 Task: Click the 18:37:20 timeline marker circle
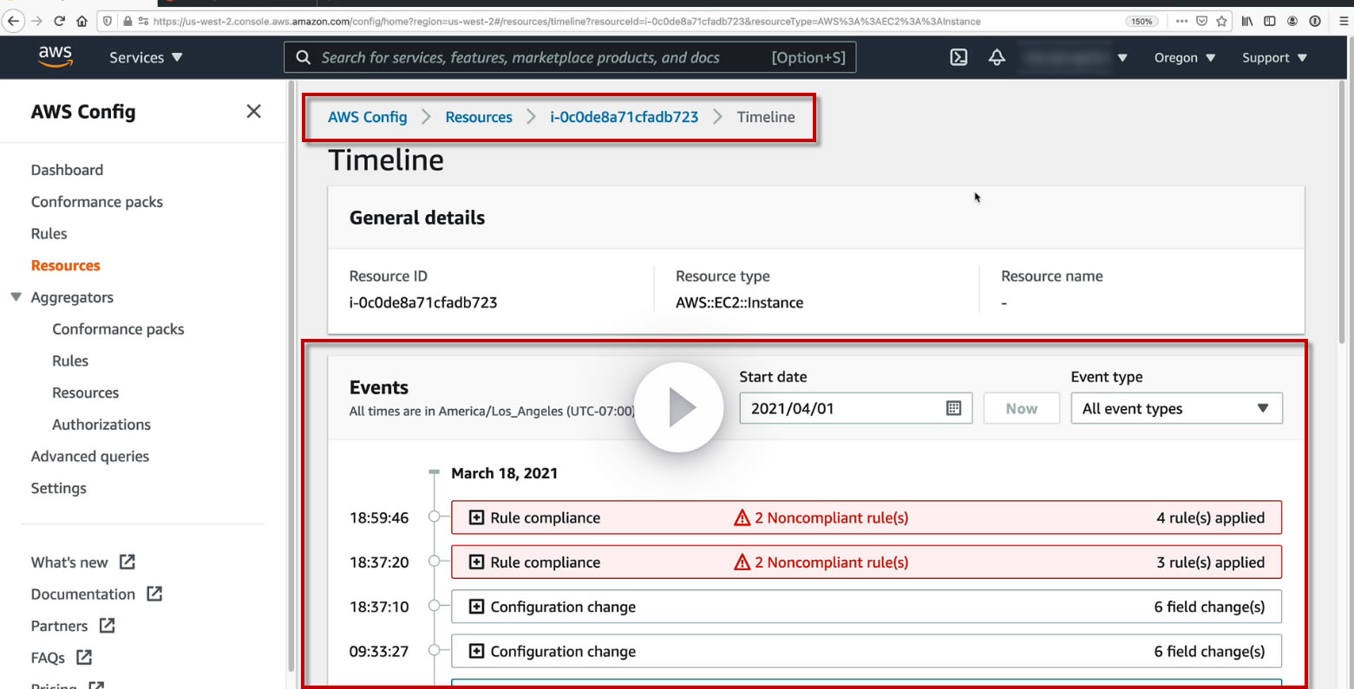pos(435,562)
